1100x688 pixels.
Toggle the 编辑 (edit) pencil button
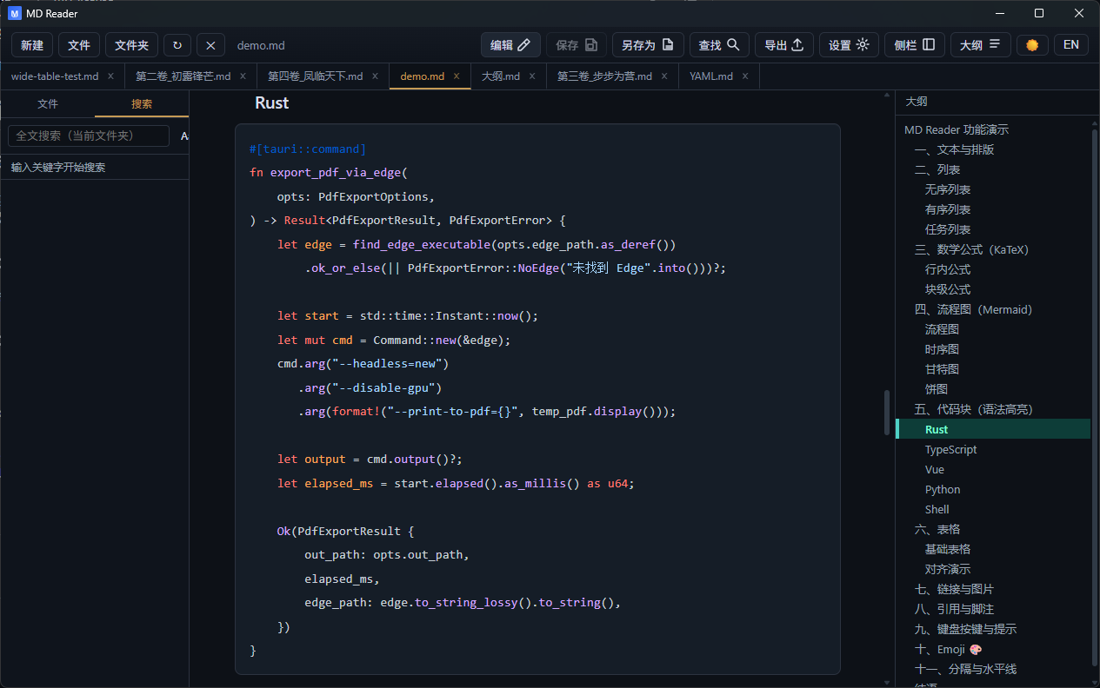tap(510, 45)
